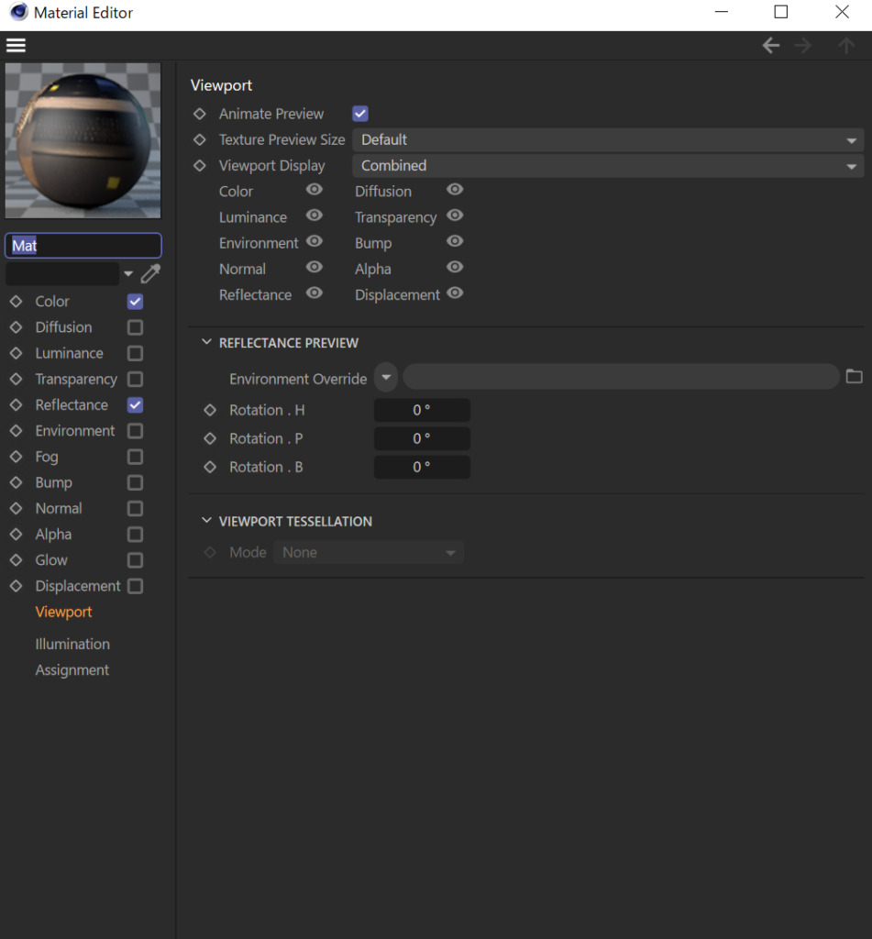Viewport: 872px width, 939px height.
Task: Click the forward arrow navigation icon
Action: coord(804,46)
